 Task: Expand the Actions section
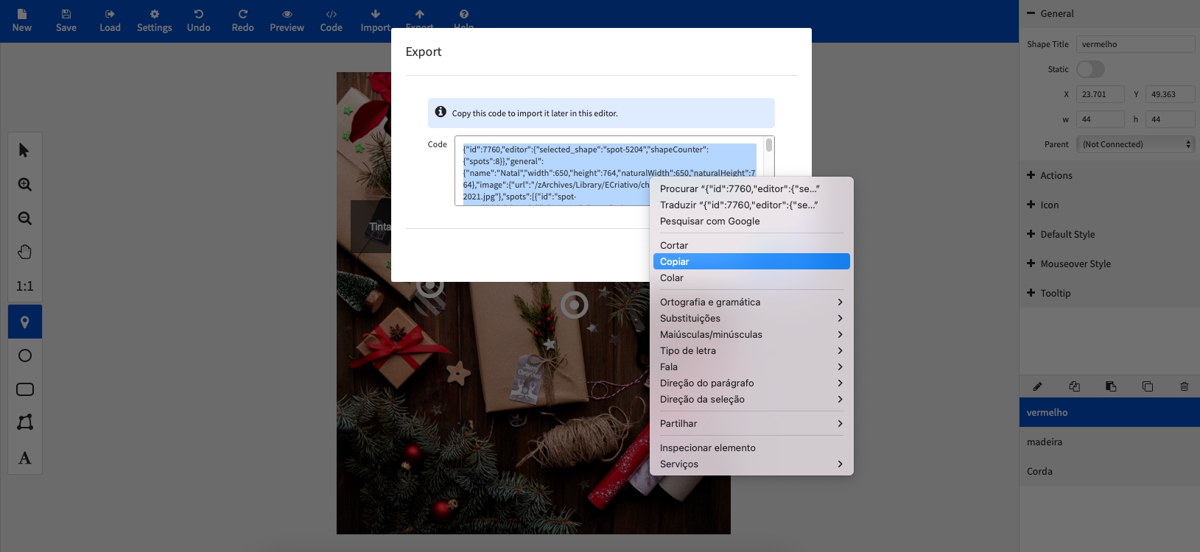[x=1109, y=175]
